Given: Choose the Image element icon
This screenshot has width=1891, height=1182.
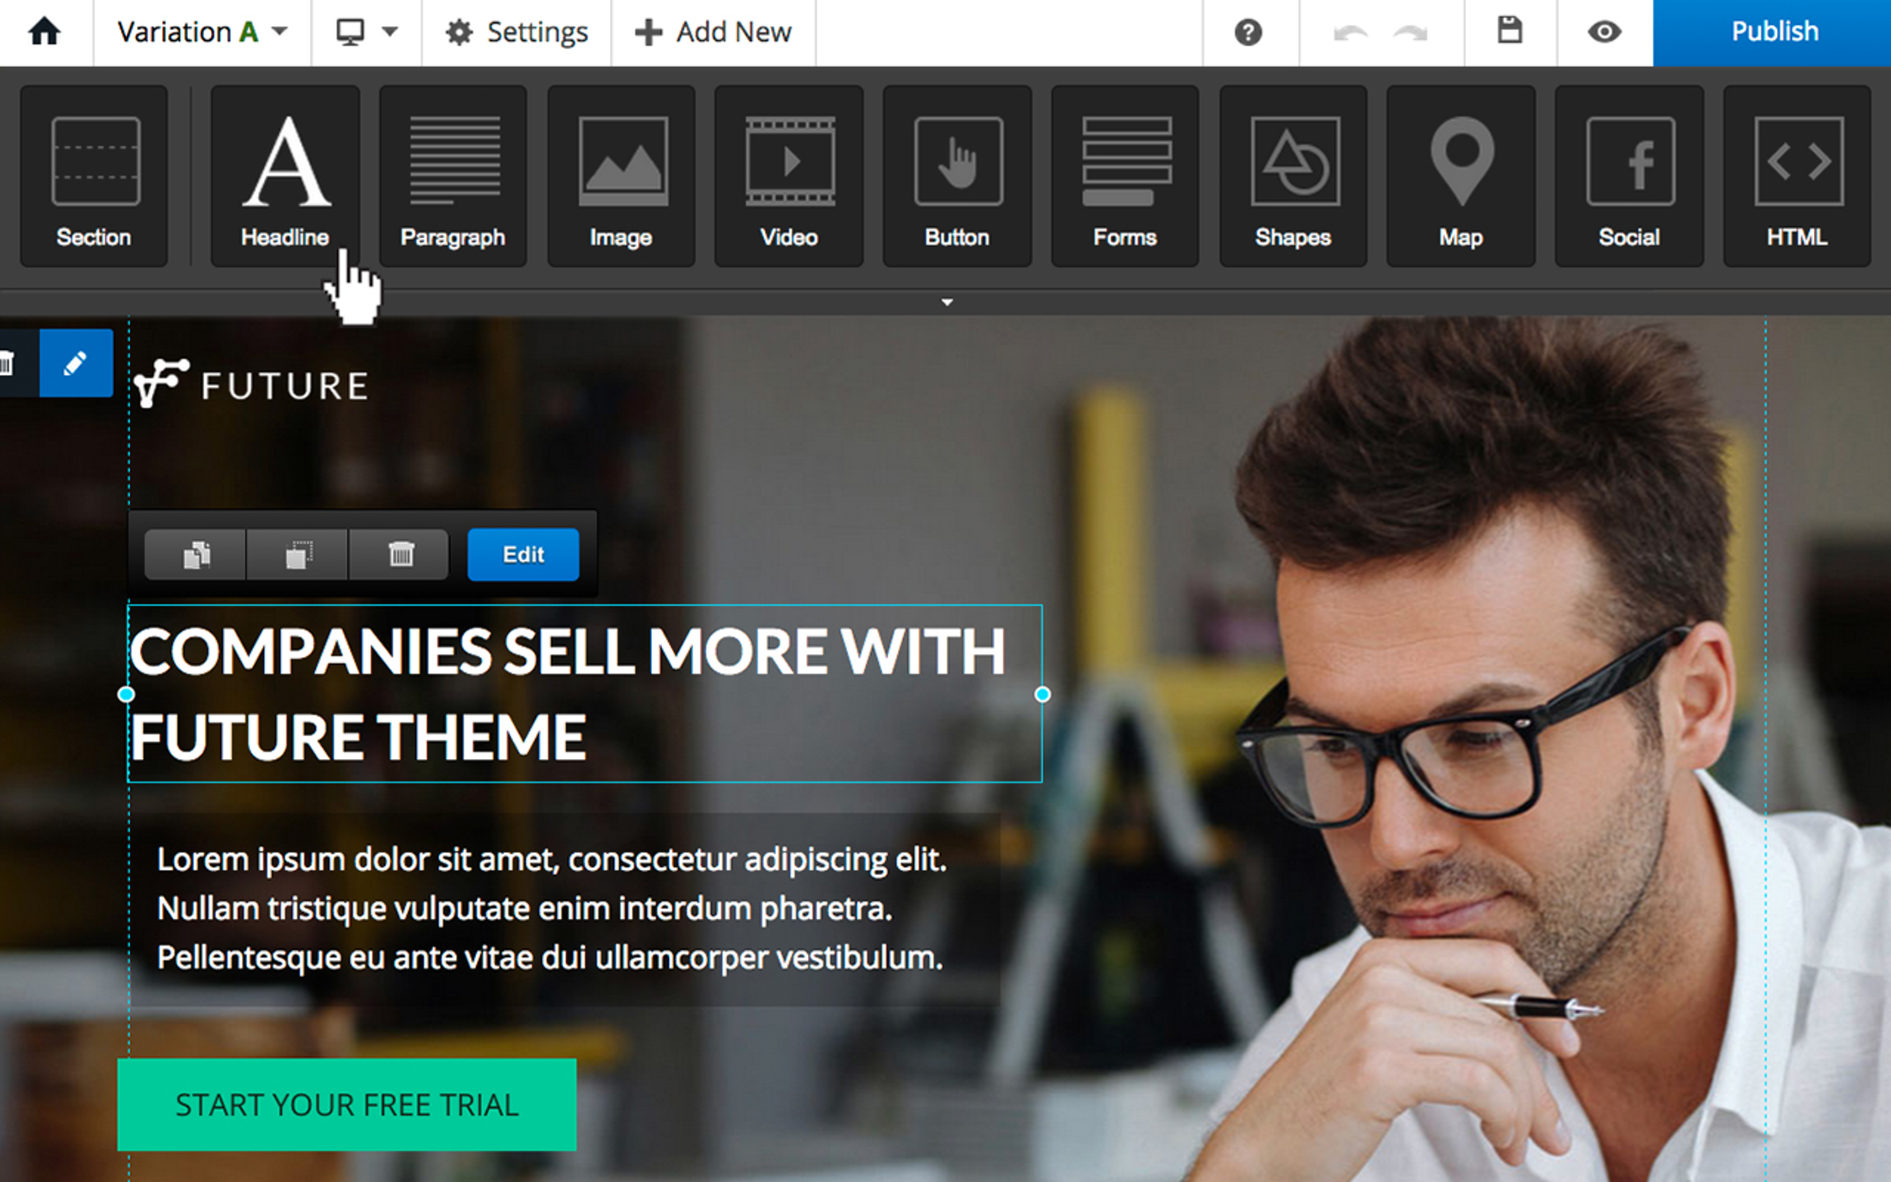Looking at the screenshot, I should click(621, 176).
